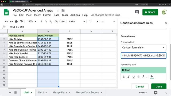Open the File menu
The height and width of the screenshot is (96, 171).
15,15
